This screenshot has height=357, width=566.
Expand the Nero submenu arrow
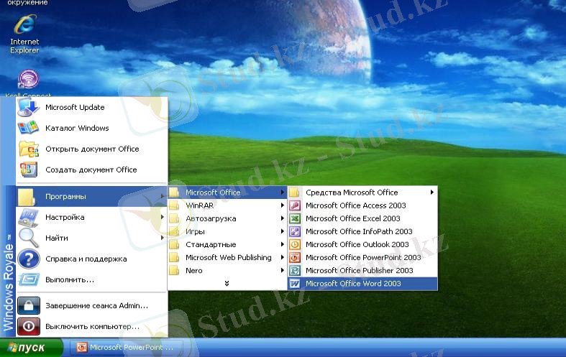[x=282, y=271]
